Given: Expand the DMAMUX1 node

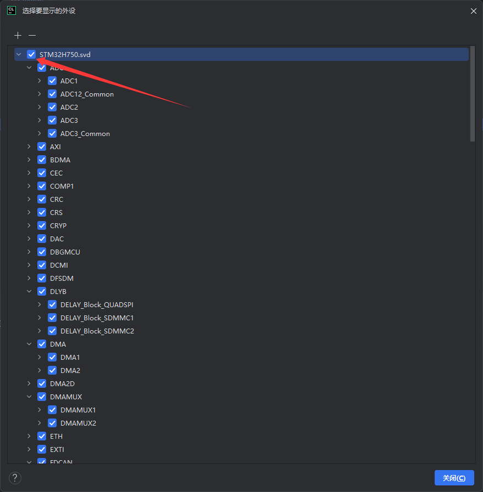Looking at the screenshot, I should (x=39, y=410).
